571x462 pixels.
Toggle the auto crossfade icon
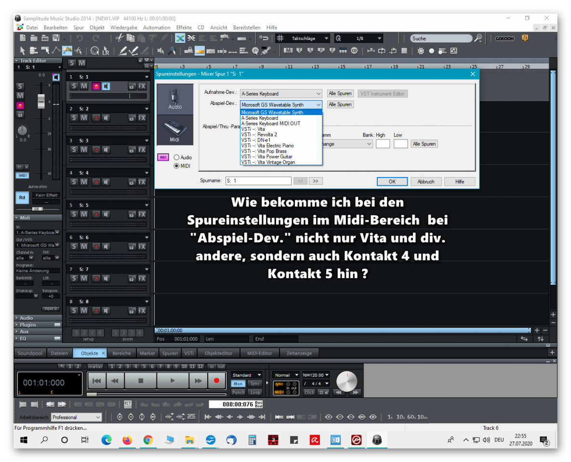[x=180, y=38]
